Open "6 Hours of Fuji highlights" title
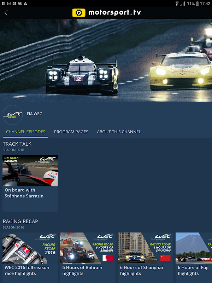Screen dimensions: 212x283 pyautogui.click(x=193, y=270)
